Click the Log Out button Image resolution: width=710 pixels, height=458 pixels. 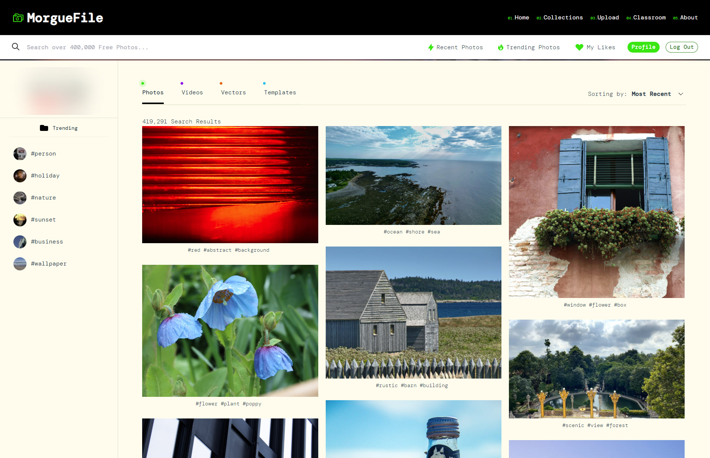coord(682,47)
